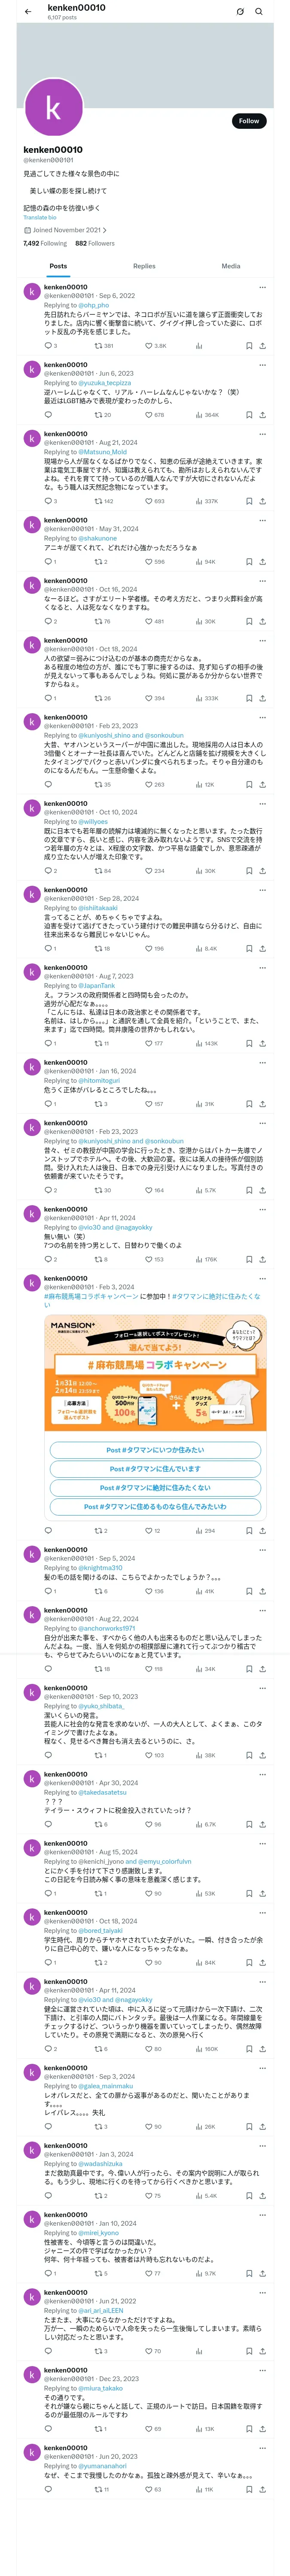290x2576 pixels.
Task: Follow the kenken00010 account
Action: (x=249, y=121)
